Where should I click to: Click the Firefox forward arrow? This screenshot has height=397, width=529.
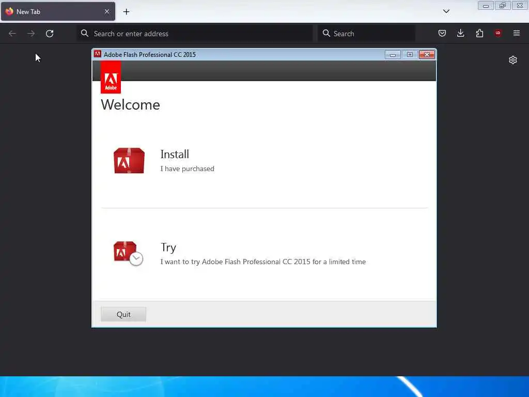click(x=31, y=34)
